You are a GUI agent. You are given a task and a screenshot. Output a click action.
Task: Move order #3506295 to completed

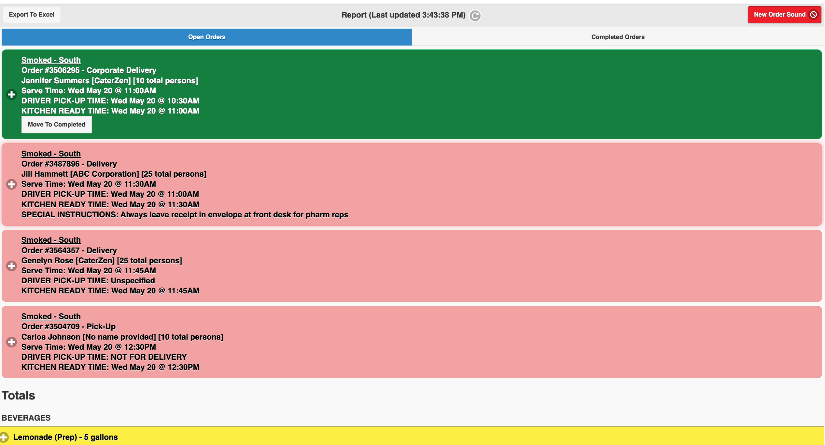(x=57, y=125)
